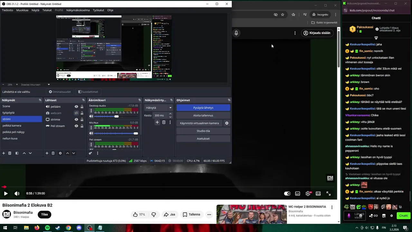Undock the Äänimikseri panel
Viewport: 412px width, 232px height.
pyautogui.click(x=139, y=100)
